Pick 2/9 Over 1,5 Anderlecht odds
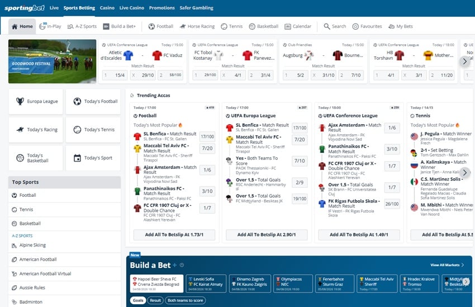This screenshot has height=307, width=475. [x=300, y=182]
